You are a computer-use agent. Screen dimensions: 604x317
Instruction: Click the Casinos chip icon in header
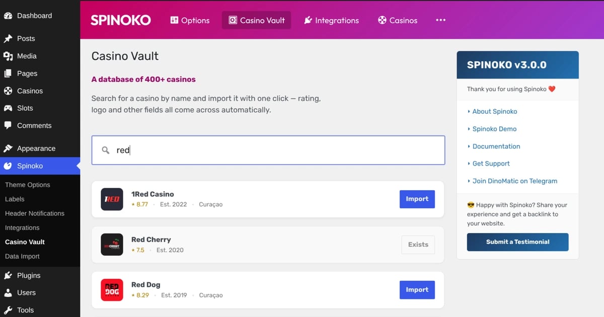tap(383, 20)
